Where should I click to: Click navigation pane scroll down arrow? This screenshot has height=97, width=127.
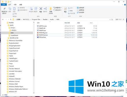click(34, 93)
